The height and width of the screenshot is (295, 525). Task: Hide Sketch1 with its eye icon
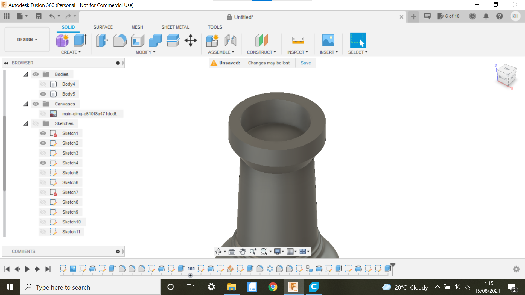pos(43,133)
